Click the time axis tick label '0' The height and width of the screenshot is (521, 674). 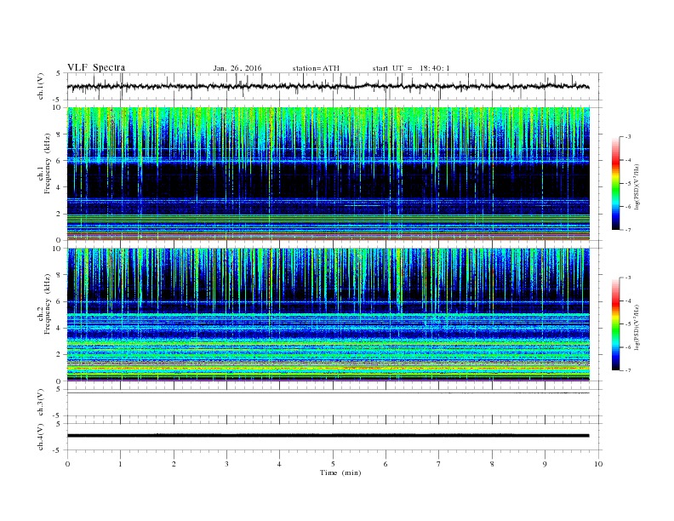67,464
